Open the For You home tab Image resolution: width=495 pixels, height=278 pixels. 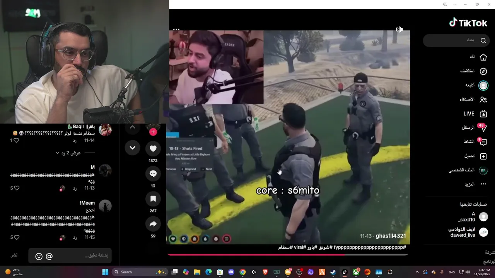click(x=478, y=57)
